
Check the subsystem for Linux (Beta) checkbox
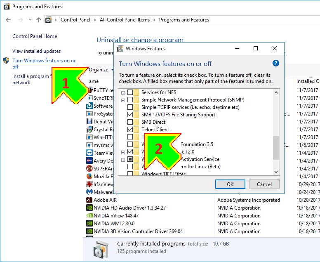[130, 166]
